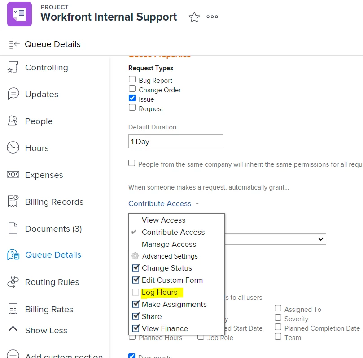
Task: Click the Show Less label
Action: tap(46, 330)
